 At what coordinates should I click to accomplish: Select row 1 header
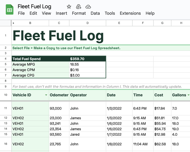point(6,36)
